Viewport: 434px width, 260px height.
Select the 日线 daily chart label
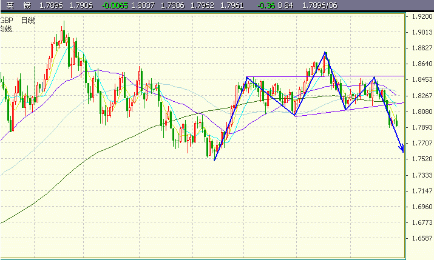click(x=28, y=21)
